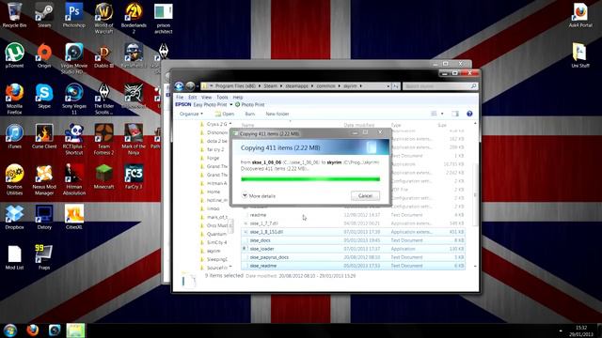Image resolution: width=602 pixels, height=338 pixels.
Task: Open the File menu in Explorer
Action: (x=180, y=98)
